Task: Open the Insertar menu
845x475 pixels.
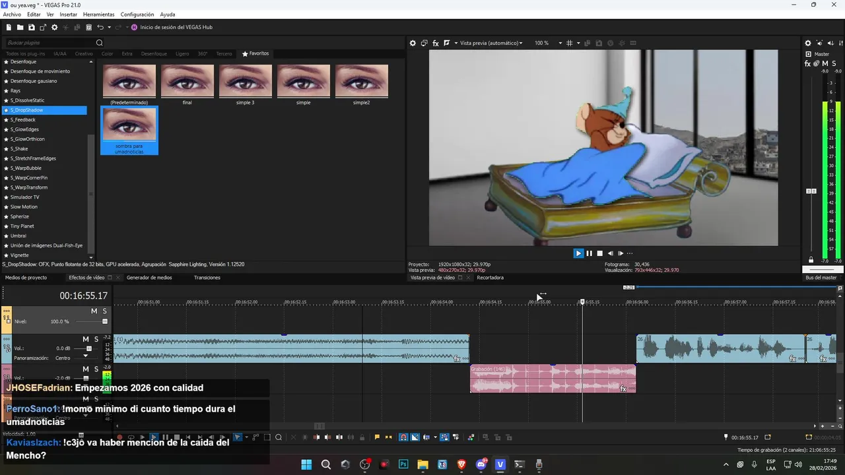Action: (68, 14)
